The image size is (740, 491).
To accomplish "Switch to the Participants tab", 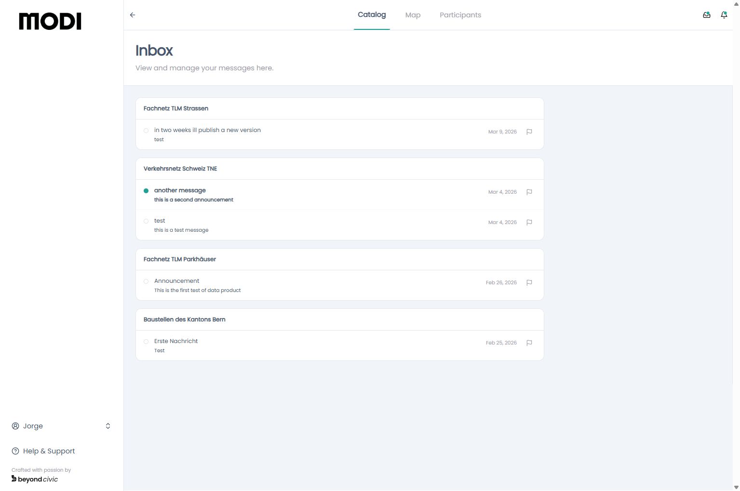I will click(460, 15).
